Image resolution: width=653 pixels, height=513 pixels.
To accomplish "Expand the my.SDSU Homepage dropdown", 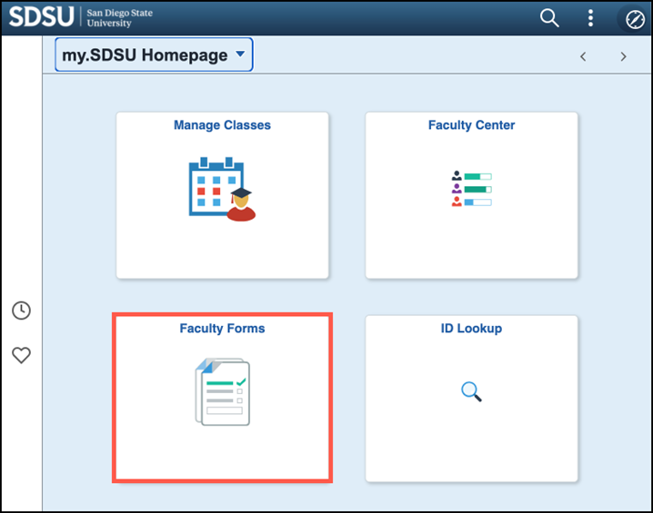I will coord(154,54).
